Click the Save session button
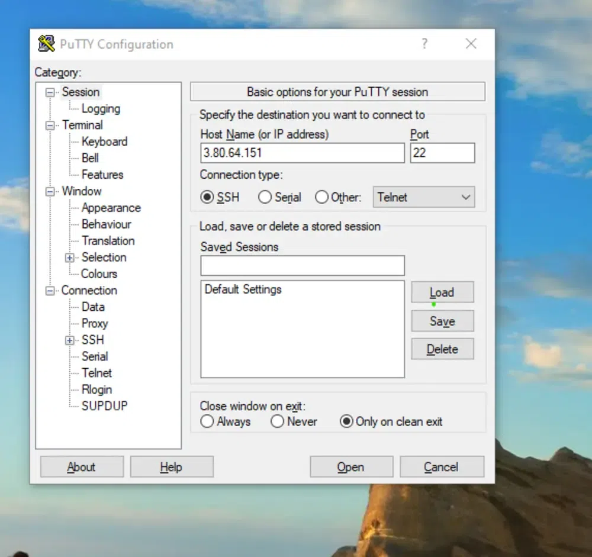This screenshot has height=557, width=592. pos(442,321)
